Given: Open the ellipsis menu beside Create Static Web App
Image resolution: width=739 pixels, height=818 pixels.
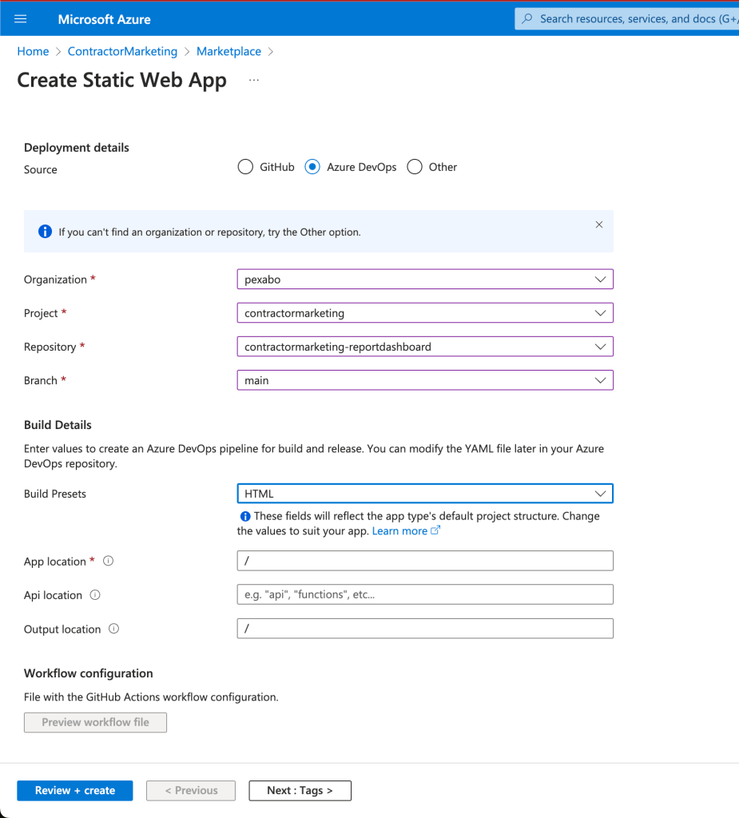Looking at the screenshot, I should [x=254, y=81].
